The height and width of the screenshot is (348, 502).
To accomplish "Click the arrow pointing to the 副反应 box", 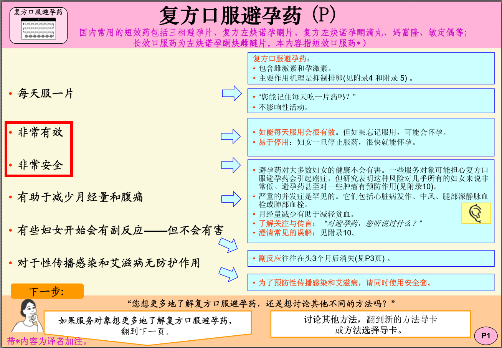I will (x=228, y=245).
